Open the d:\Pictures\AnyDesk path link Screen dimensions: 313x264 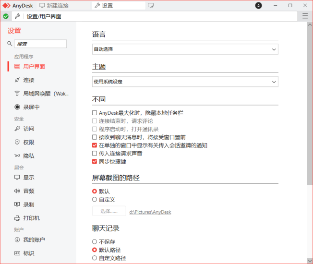(150, 212)
